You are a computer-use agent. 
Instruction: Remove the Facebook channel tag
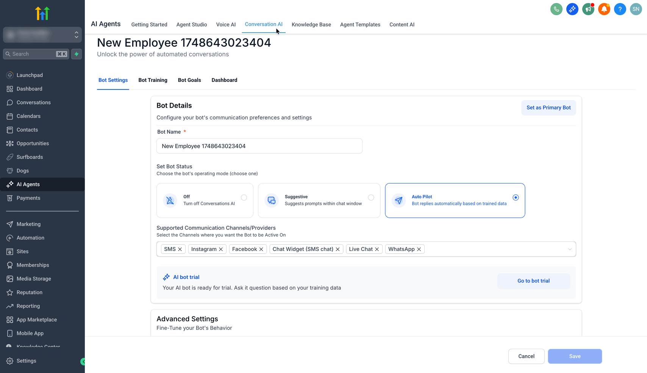click(x=261, y=249)
